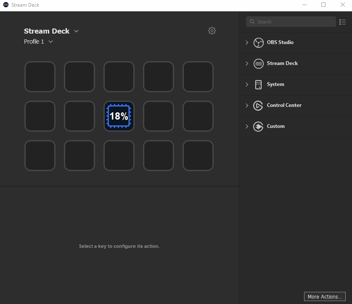Select the empty key right of CPU key

tap(159, 116)
